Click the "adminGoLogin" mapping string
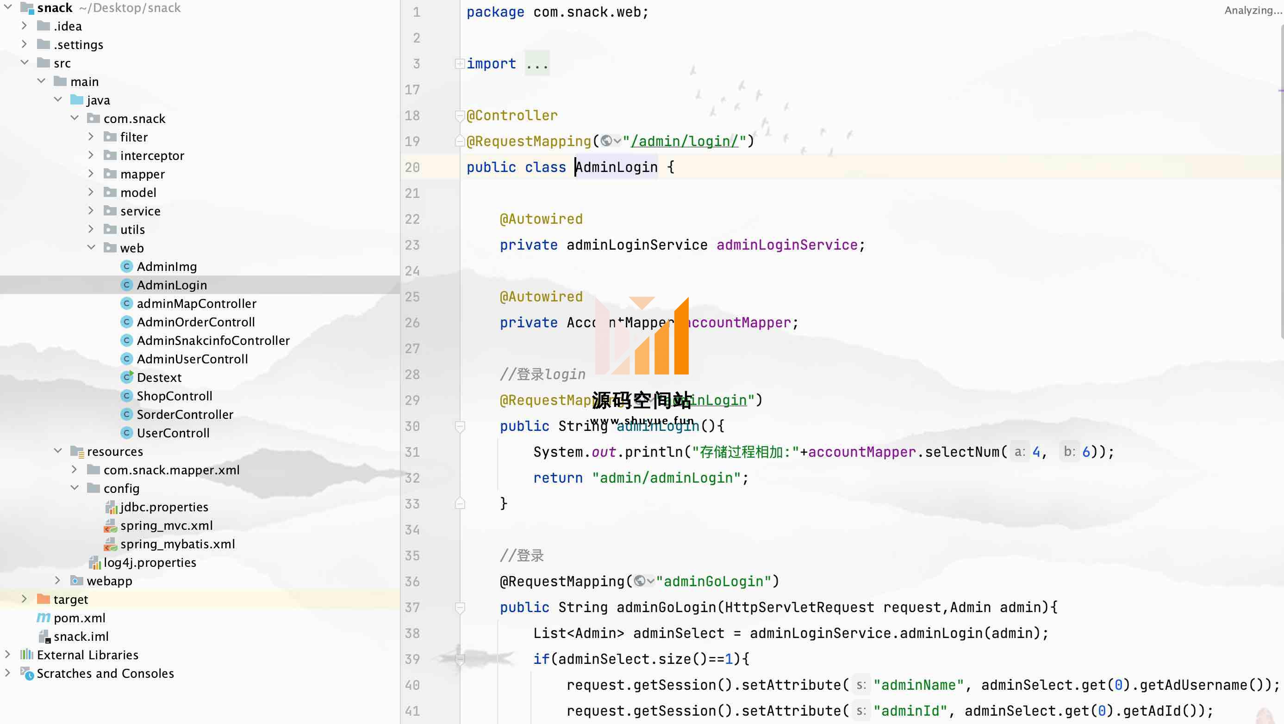This screenshot has height=724, width=1284. (713, 581)
